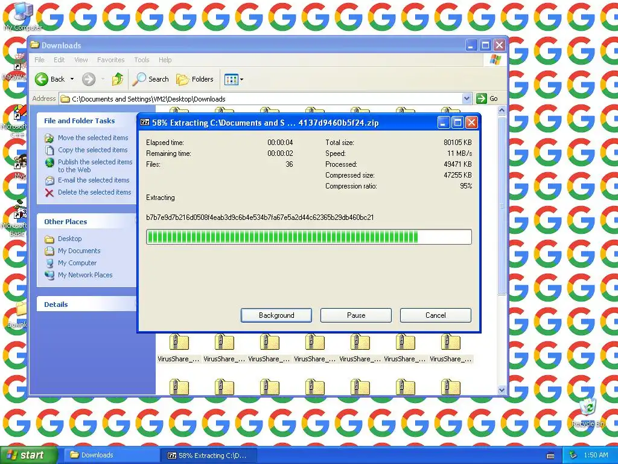
Task: Open the Search magnifier in Explorer toolbar
Action: pos(139,79)
